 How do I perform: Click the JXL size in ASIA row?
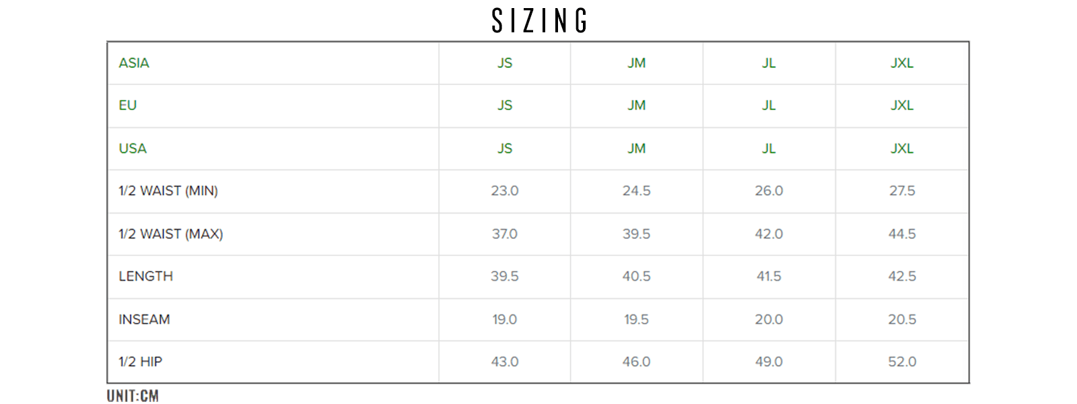[x=902, y=63]
